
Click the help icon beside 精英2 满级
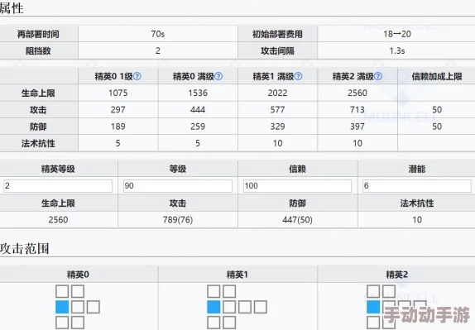click(x=378, y=76)
